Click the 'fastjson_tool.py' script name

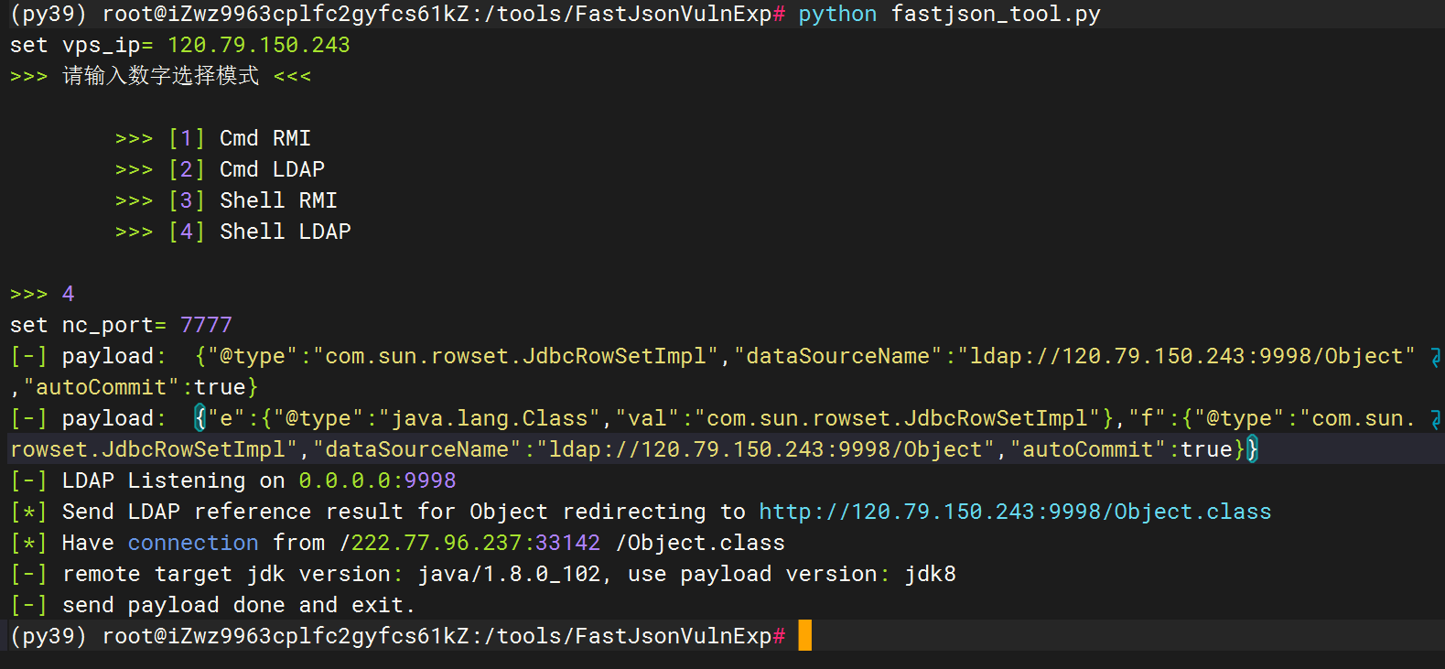[x=996, y=15]
